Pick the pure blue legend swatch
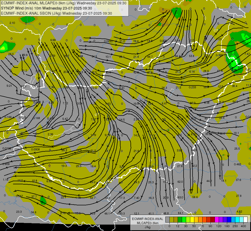Viewport: 251px width, 231px height. click(x=229, y=220)
